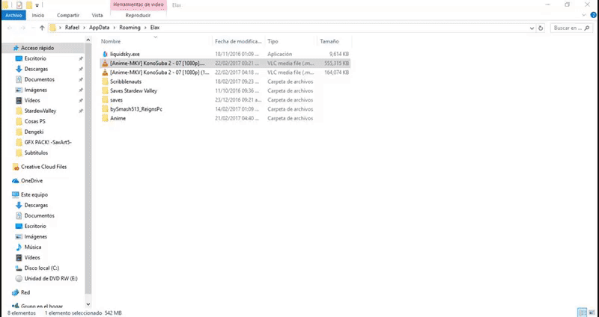Open Disco local (C:) drive icon
Viewport: 599px width, 317px height.
[19, 268]
